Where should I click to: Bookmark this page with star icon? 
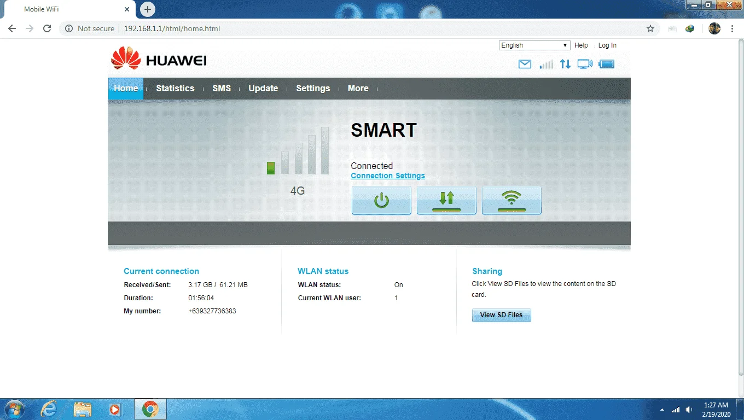(650, 28)
